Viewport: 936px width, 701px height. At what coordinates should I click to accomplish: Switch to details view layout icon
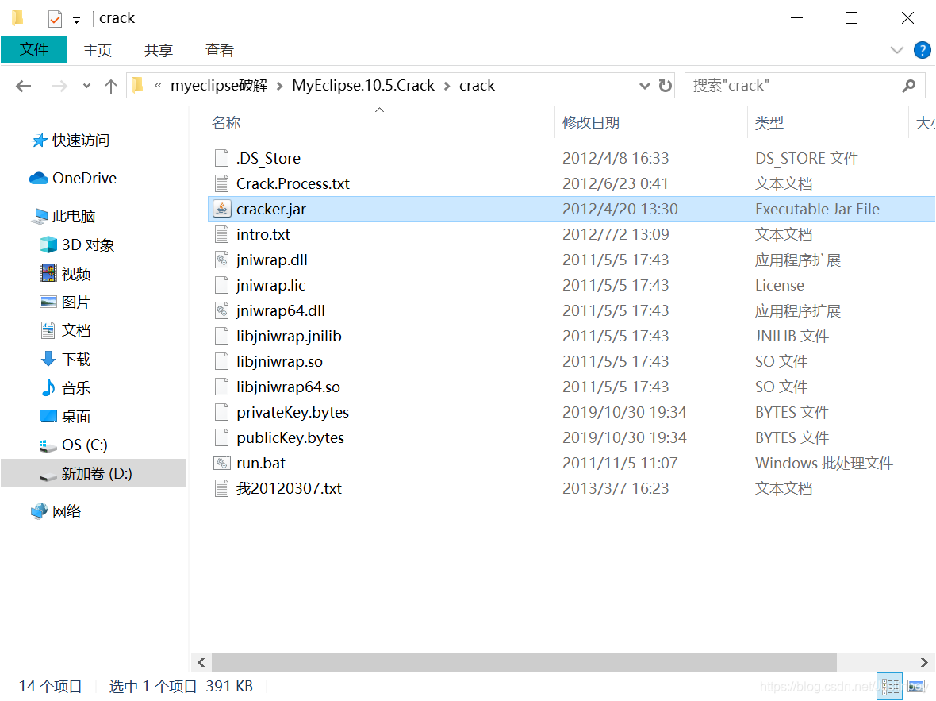(889, 685)
